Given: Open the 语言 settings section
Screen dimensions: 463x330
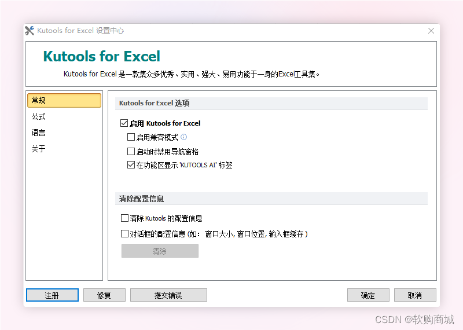Looking at the screenshot, I should [x=38, y=133].
